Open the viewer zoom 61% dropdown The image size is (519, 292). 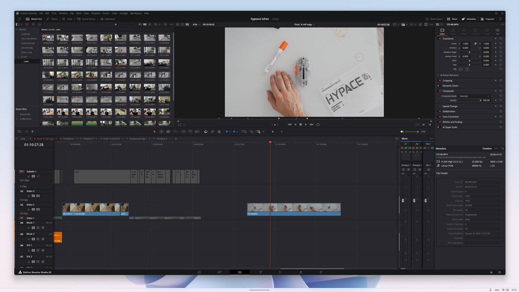pos(196,25)
